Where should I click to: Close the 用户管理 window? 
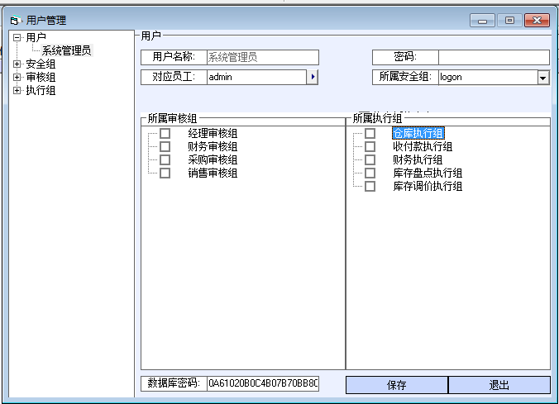tap(537, 21)
